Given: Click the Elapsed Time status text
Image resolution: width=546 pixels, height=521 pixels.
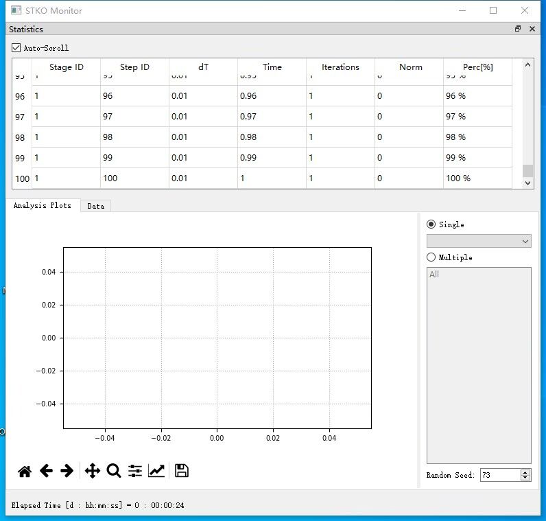Looking at the screenshot, I should (98, 505).
